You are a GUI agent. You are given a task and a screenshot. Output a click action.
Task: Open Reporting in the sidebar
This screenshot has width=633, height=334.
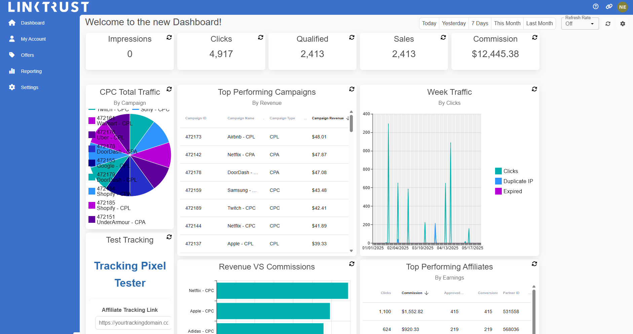(31, 71)
